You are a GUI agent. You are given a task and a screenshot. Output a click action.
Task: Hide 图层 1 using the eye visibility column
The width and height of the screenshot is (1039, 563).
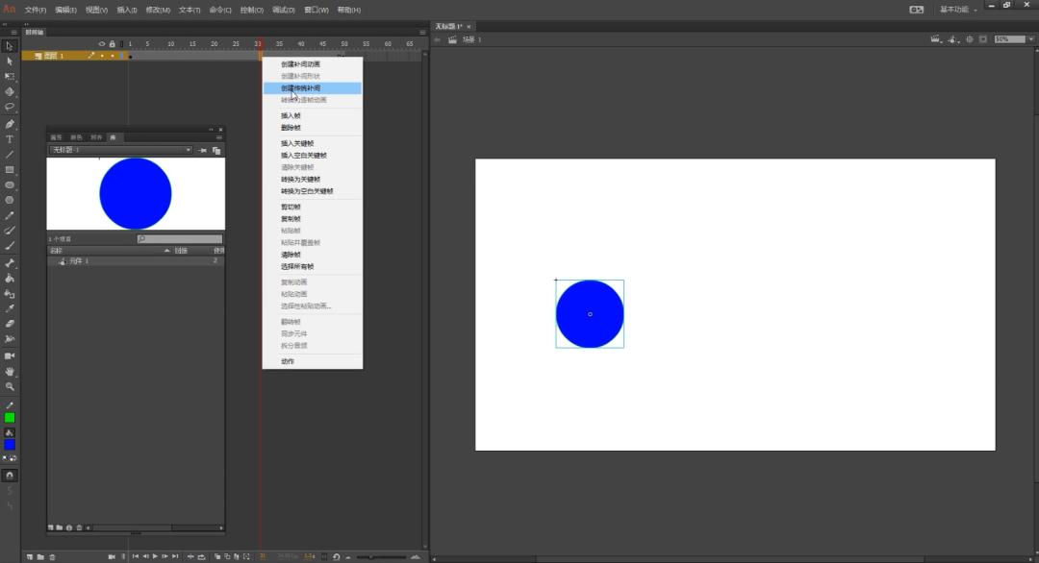pos(102,56)
